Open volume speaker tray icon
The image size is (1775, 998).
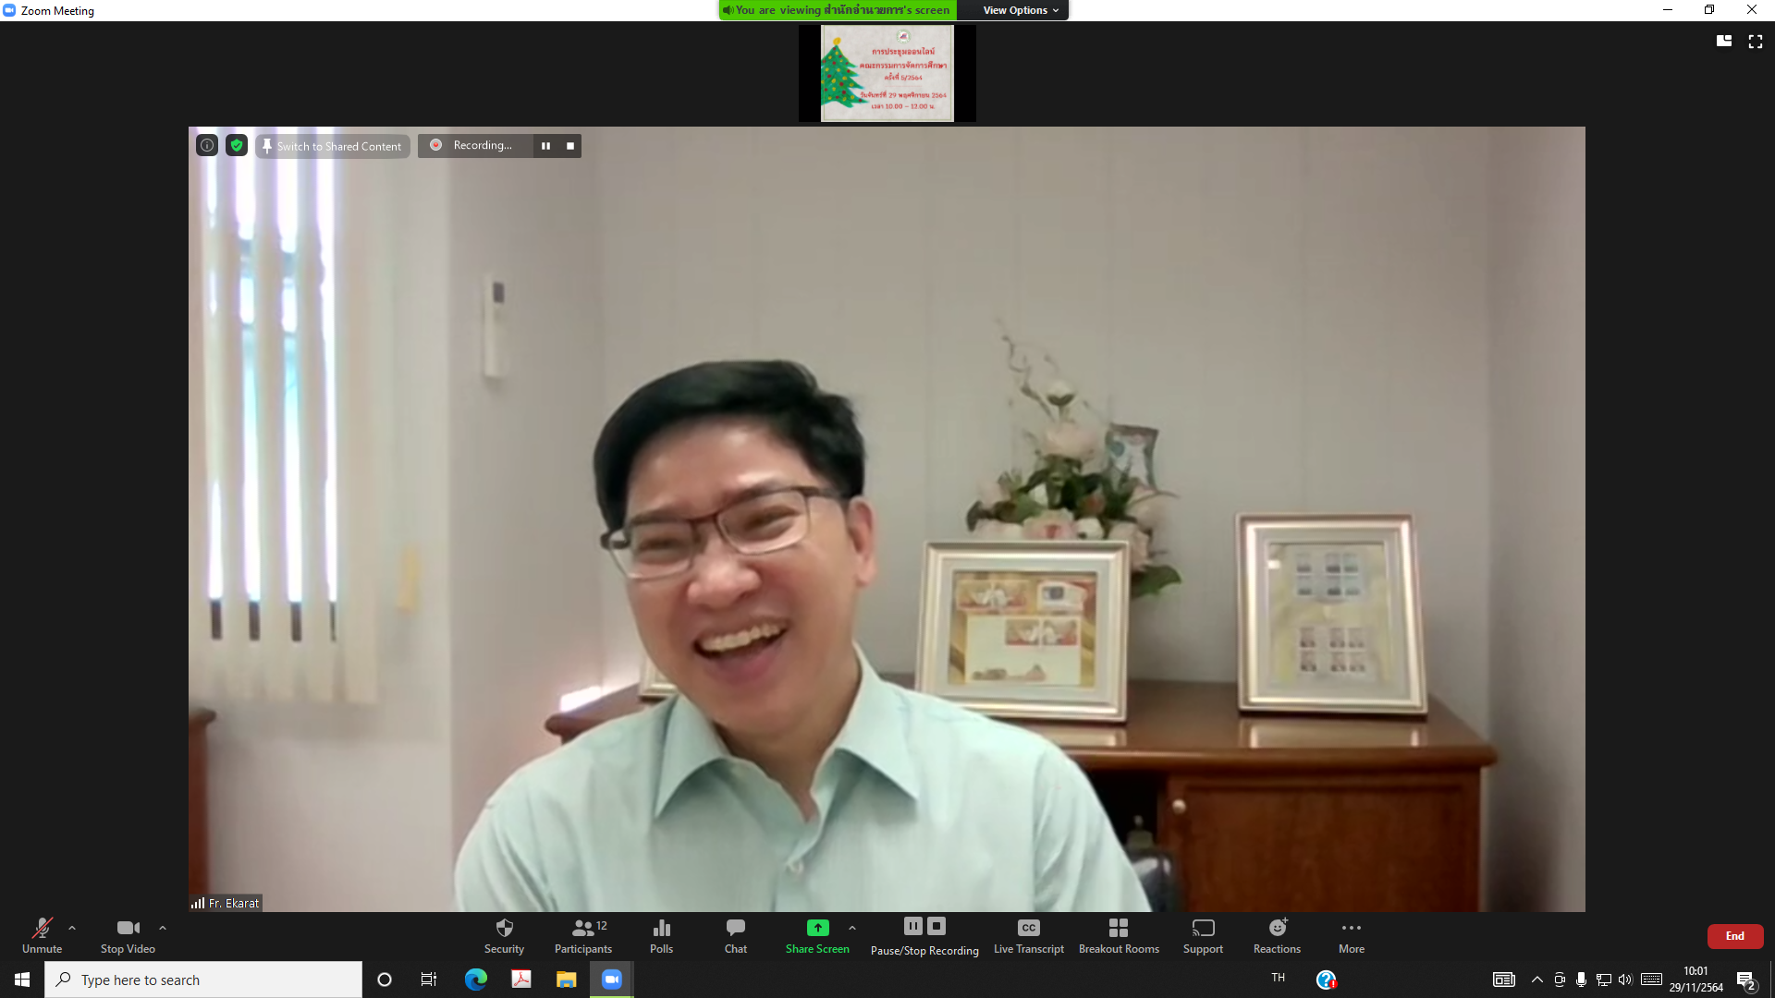(1625, 980)
